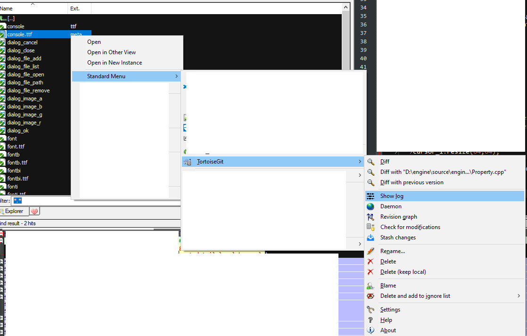Click the Rename pencil icon
527x336 pixels.
tap(372, 251)
